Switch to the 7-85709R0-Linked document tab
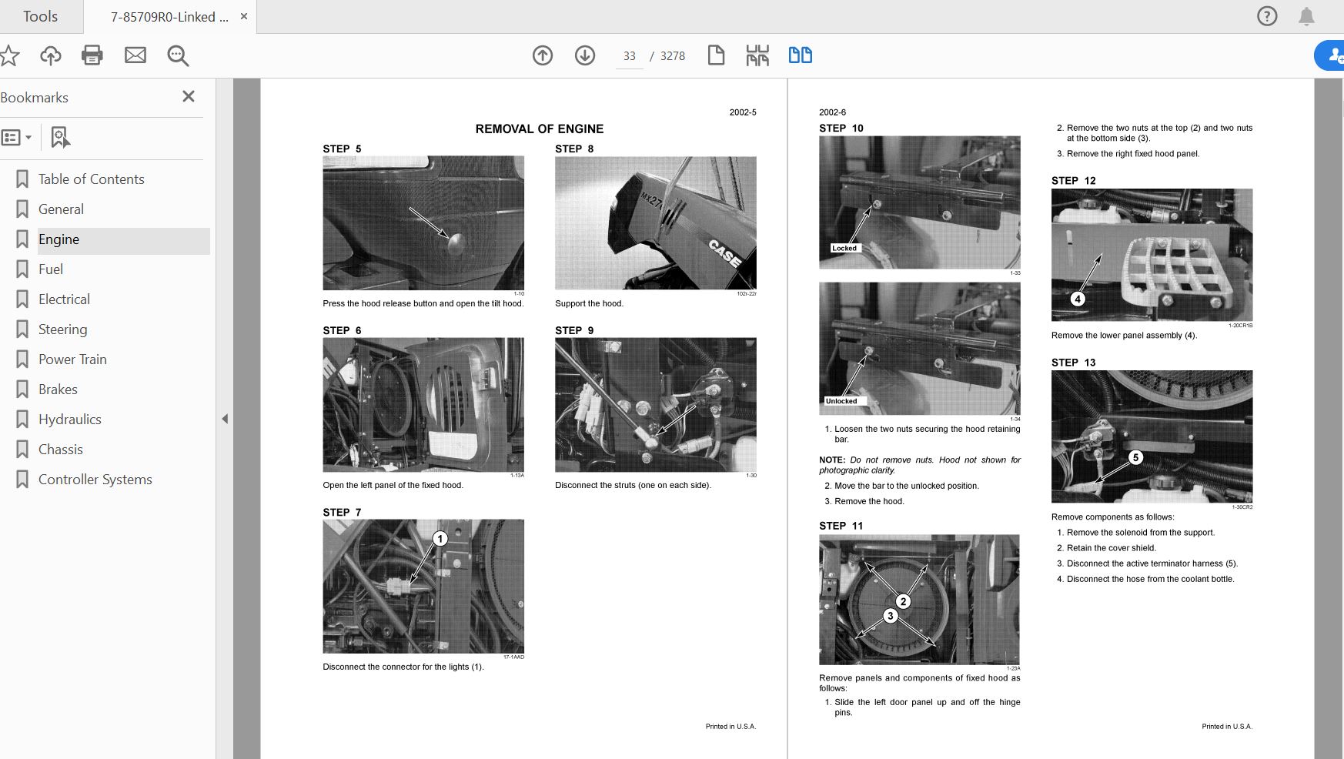 (x=169, y=17)
